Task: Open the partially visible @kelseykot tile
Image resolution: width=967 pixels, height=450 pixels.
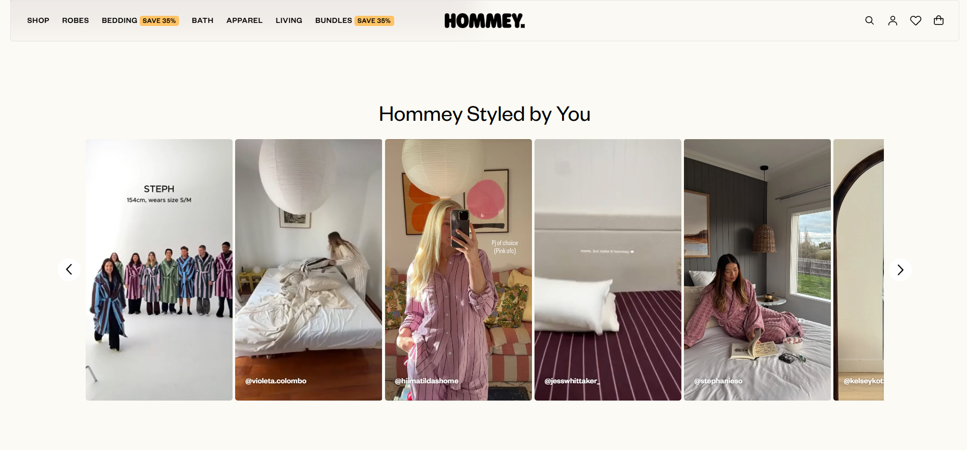Action: [x=858, y=270]
